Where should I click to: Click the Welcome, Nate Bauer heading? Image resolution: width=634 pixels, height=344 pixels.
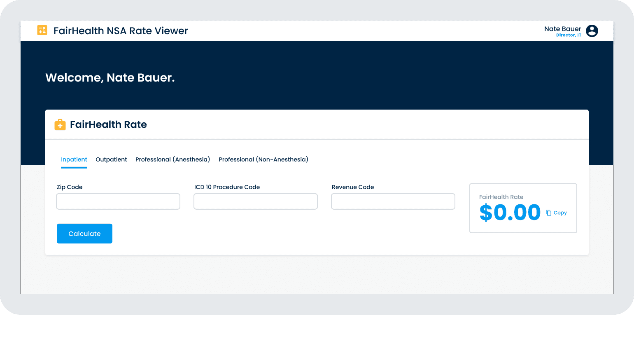[x=110, y=77]
